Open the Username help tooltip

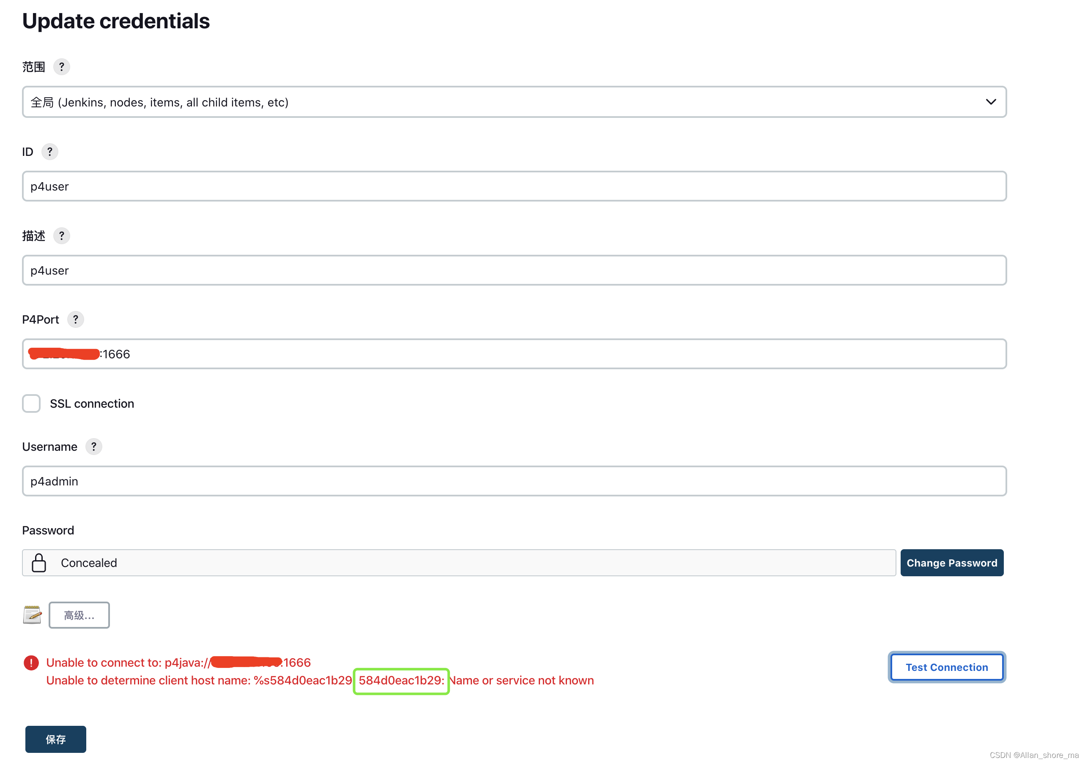pos(93,447)
